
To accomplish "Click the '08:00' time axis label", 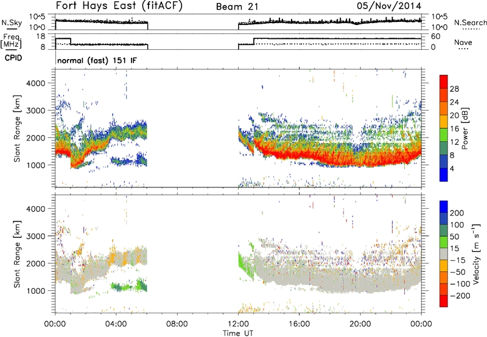I will pos(177,324).
